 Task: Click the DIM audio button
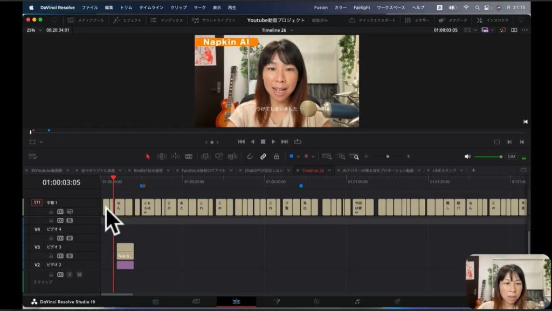click(512, 157)
